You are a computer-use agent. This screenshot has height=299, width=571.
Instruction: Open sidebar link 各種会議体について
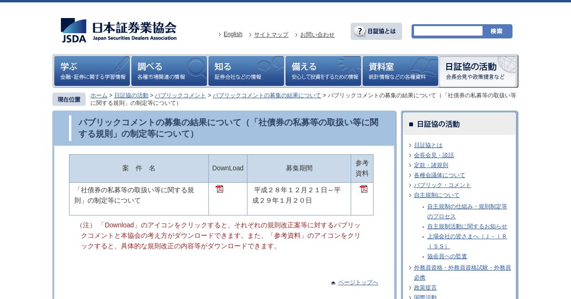pyautogui.click(x=440, y=175)
